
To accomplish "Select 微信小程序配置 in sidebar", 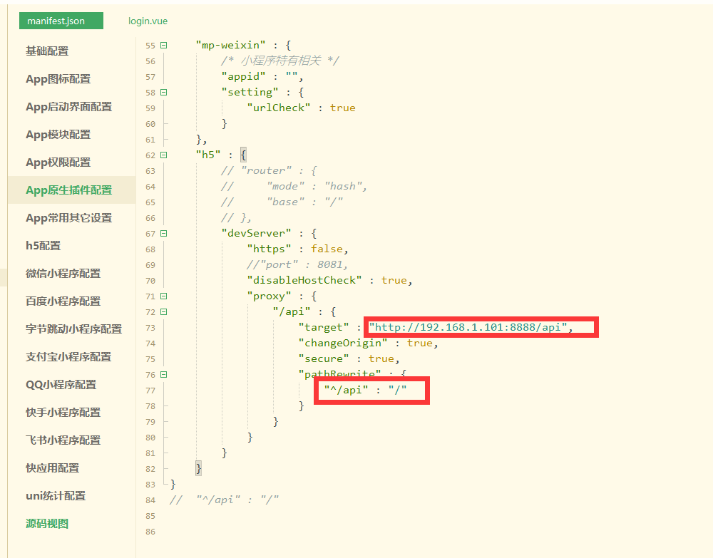I will pos(64,273).
